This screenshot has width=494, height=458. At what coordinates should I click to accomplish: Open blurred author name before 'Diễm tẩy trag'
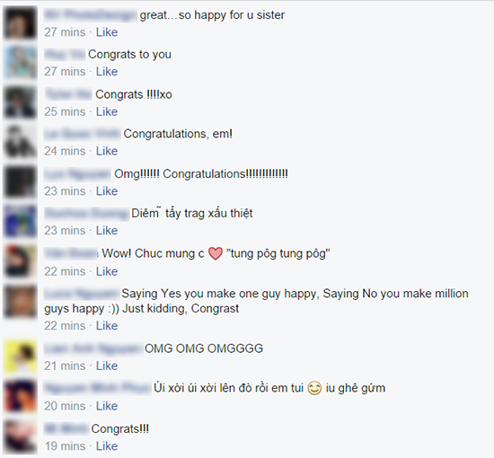coord(86,213)
